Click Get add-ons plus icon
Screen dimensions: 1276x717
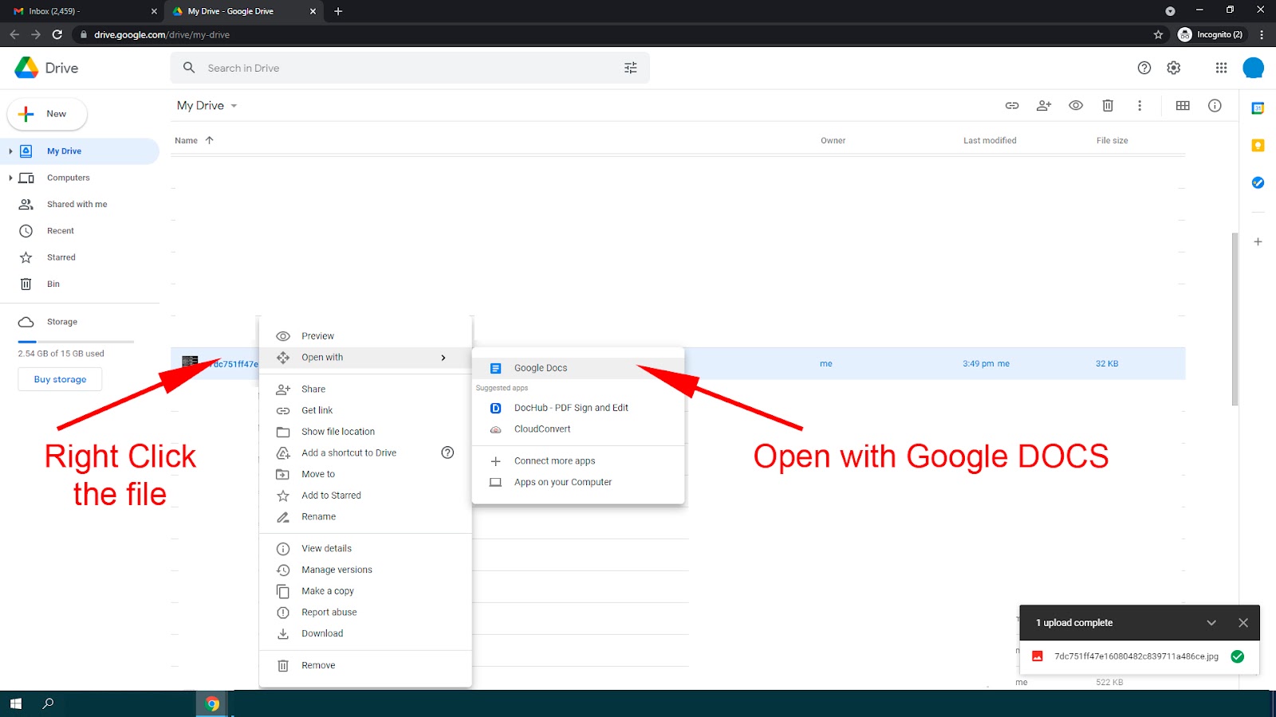coord(1258,241)
